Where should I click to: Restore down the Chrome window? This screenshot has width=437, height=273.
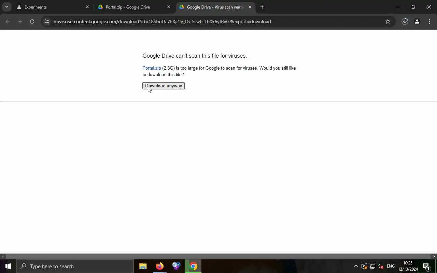click(413, 7)
